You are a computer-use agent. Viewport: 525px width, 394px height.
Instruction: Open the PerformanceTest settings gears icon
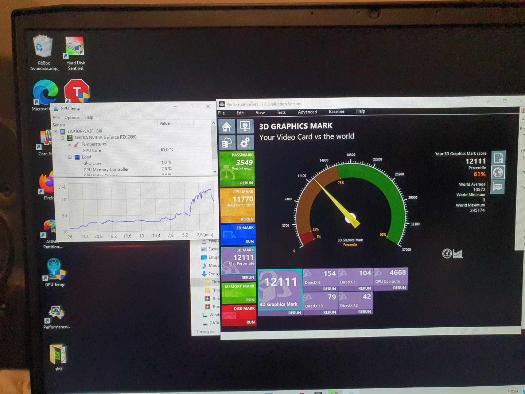[x=245, y=142]
